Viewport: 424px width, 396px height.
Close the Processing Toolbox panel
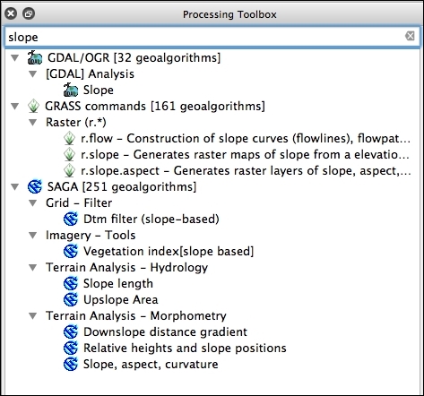11,13
